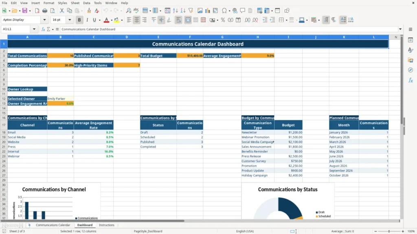Viewport: 417px width, 234px height.
Task: Open sidebar Styles panel icon
Action: tap(410, 50)
